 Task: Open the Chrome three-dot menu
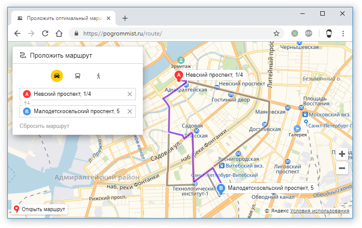coord(343,33)
